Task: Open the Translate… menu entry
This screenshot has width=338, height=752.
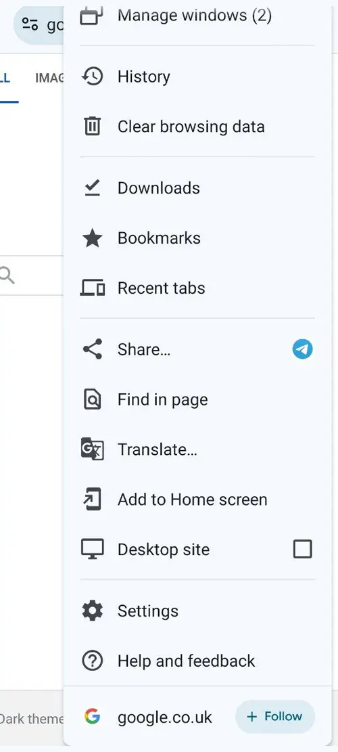Action: [x=197, y=449]
